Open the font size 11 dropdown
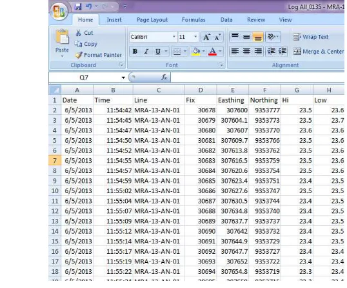This screenshot has height=288, width=347. 195,37
